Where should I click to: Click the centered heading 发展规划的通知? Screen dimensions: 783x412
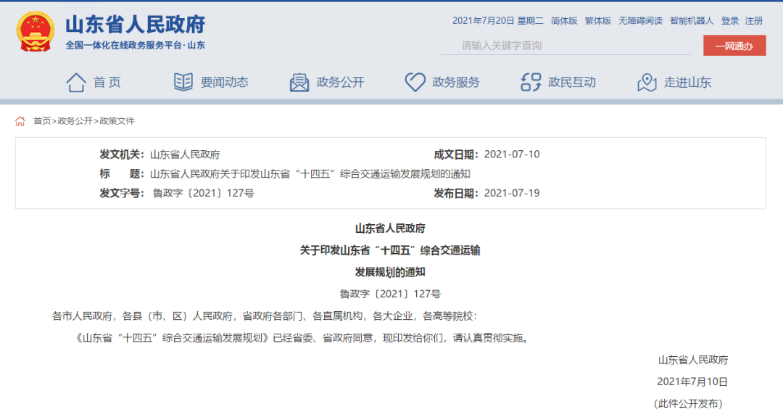pyautogui.click(x=390, y=272)
